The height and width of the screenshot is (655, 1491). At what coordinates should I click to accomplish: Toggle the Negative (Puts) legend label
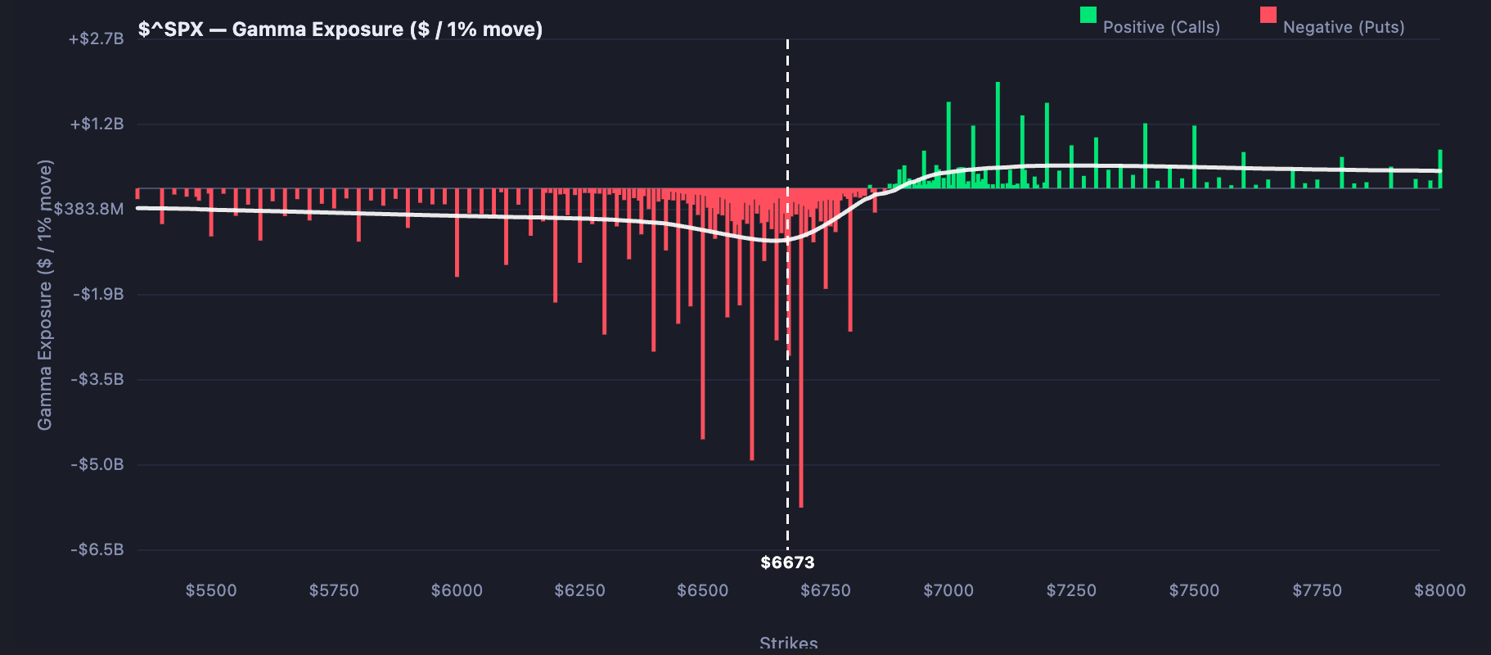tap(1343, 27)
